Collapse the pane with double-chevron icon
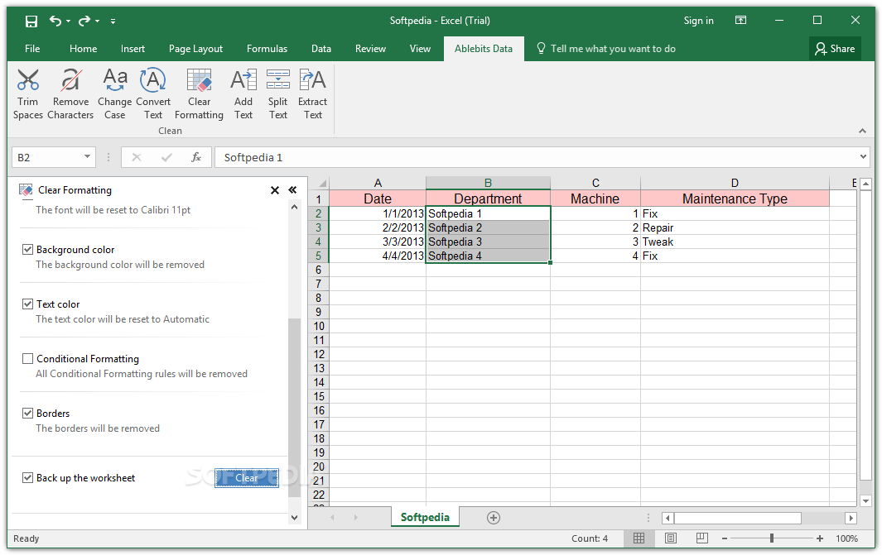882x555 pixels. click(292, 190)
